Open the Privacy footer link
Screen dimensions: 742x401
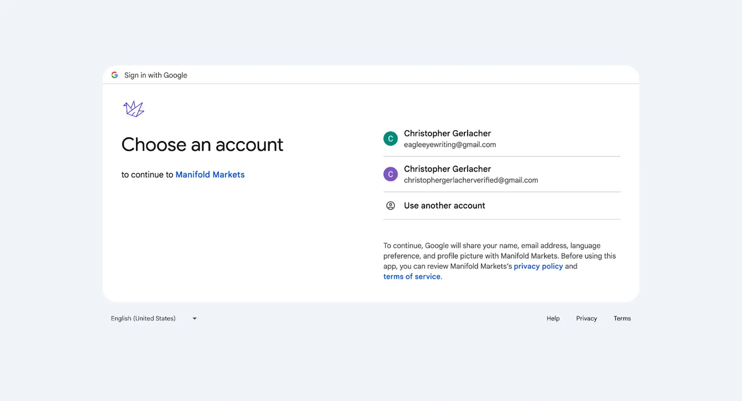click(587, 318)
